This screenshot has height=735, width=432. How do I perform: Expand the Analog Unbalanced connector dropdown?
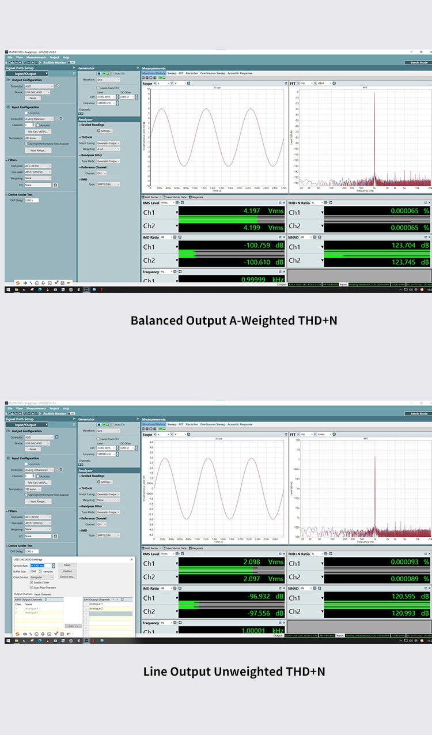(40, 470)
